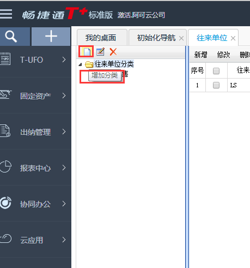
Task: Open the hamburger menu icon
Action: pyautogui.click(x=6, y=14)
